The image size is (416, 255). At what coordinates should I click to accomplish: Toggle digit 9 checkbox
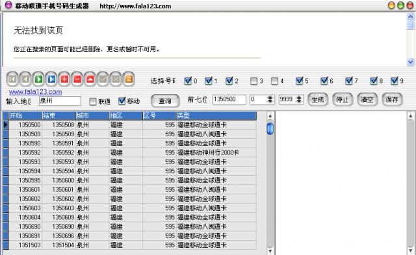point(395,80)
